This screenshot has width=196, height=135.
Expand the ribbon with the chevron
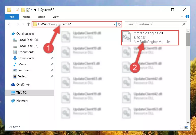pyautogui.click(x=182, y=16)
